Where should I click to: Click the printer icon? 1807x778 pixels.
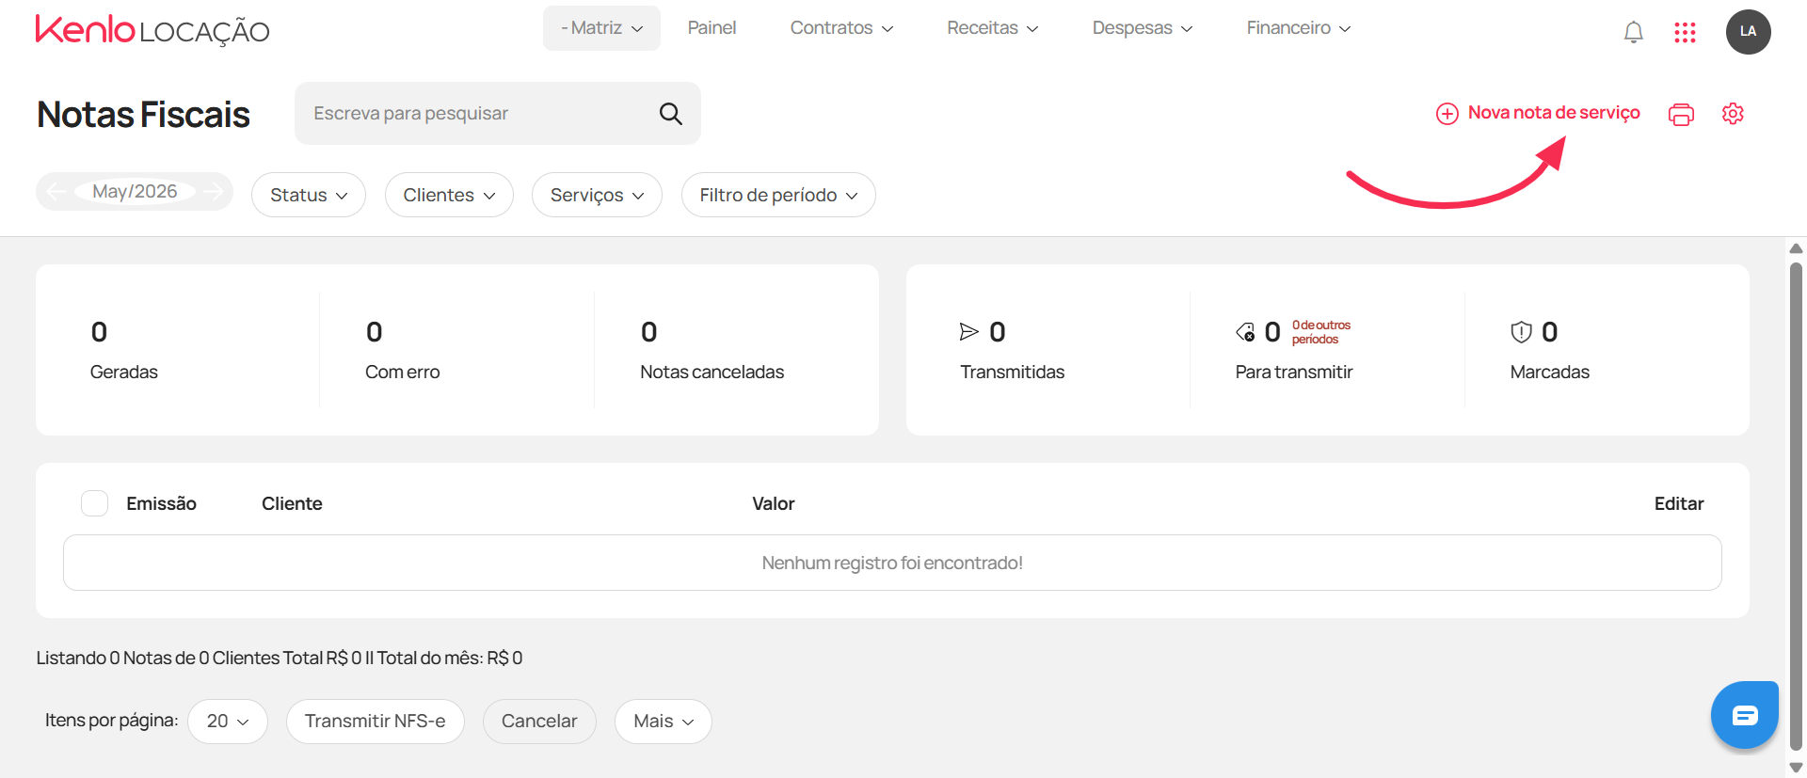point(1681,114)
